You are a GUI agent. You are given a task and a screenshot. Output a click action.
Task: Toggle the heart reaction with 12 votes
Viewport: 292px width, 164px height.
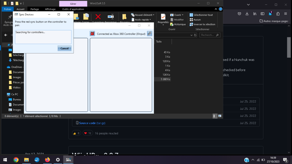(88, 133)
